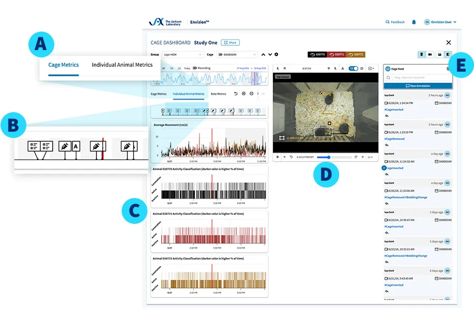Select the video camera view icon
The image size is (474, 316).
point(430,54)
